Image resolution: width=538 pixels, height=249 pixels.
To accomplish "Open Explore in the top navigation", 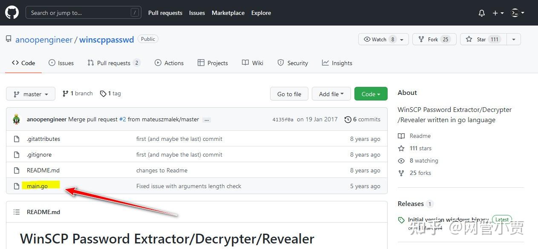I will [261, 13].
